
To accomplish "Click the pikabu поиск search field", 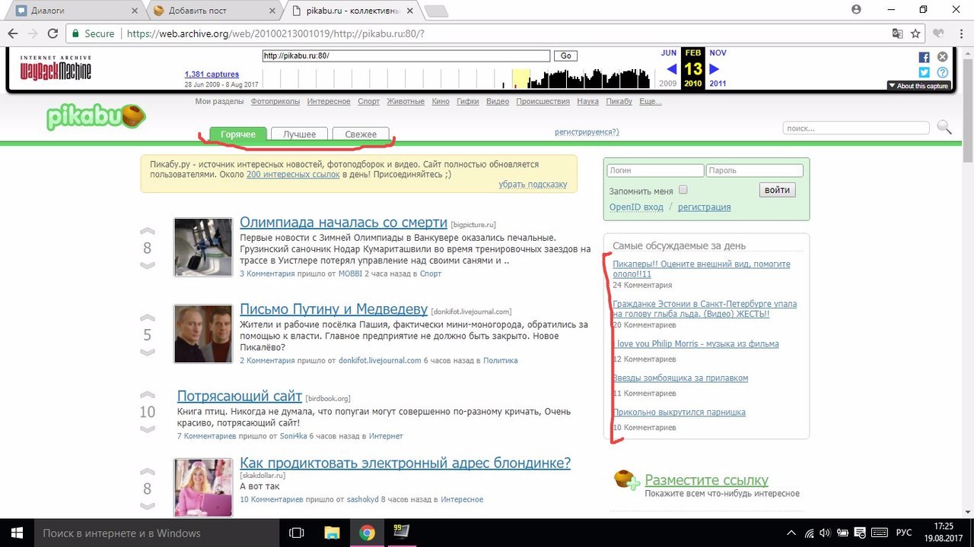I will pyautogui.click(x=856, y=128).
